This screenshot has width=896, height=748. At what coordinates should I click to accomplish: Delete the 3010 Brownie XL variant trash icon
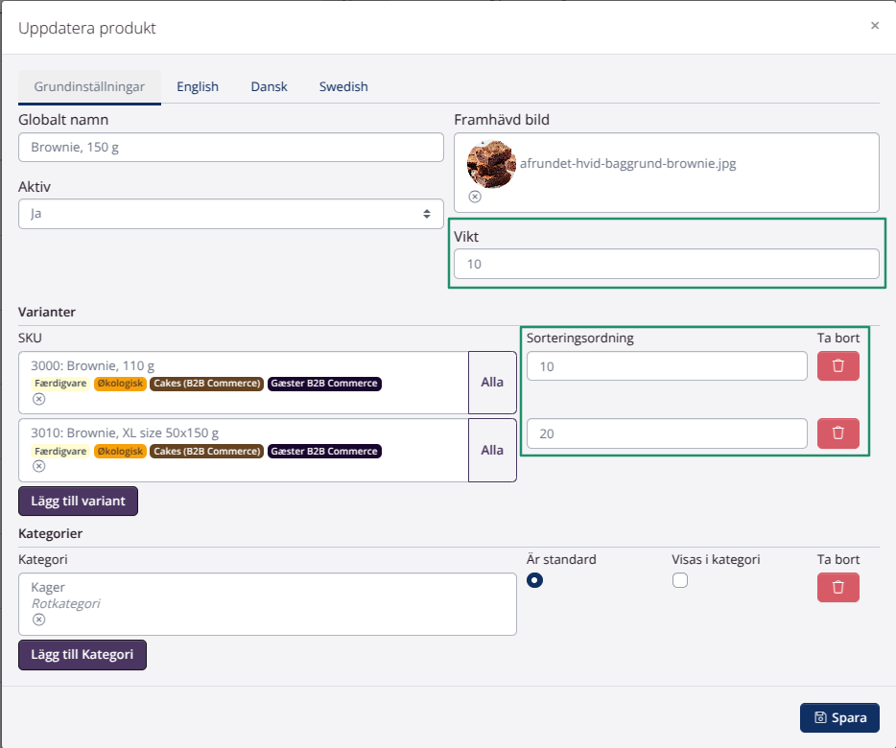pos(837,433)
